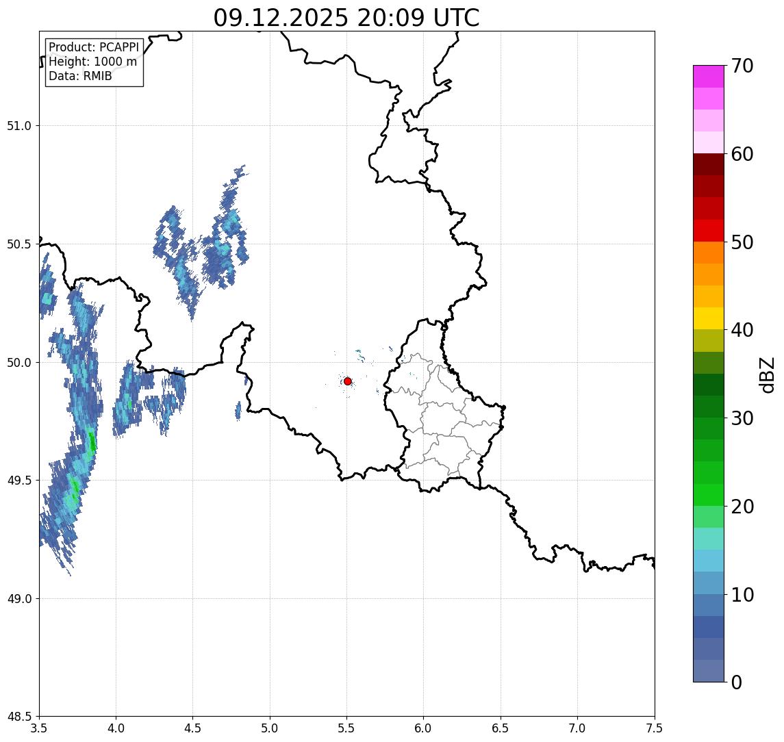Click the yellow colorbar segment above 40

point(709,318)
